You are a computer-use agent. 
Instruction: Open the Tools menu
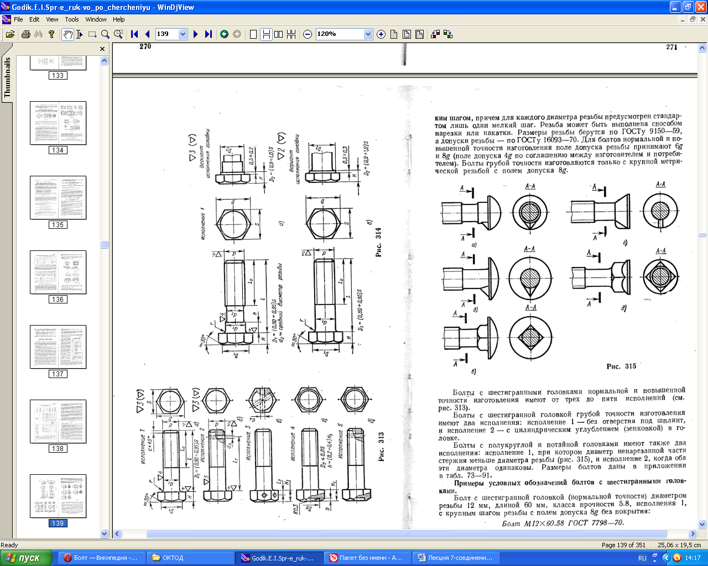[72, 19]
